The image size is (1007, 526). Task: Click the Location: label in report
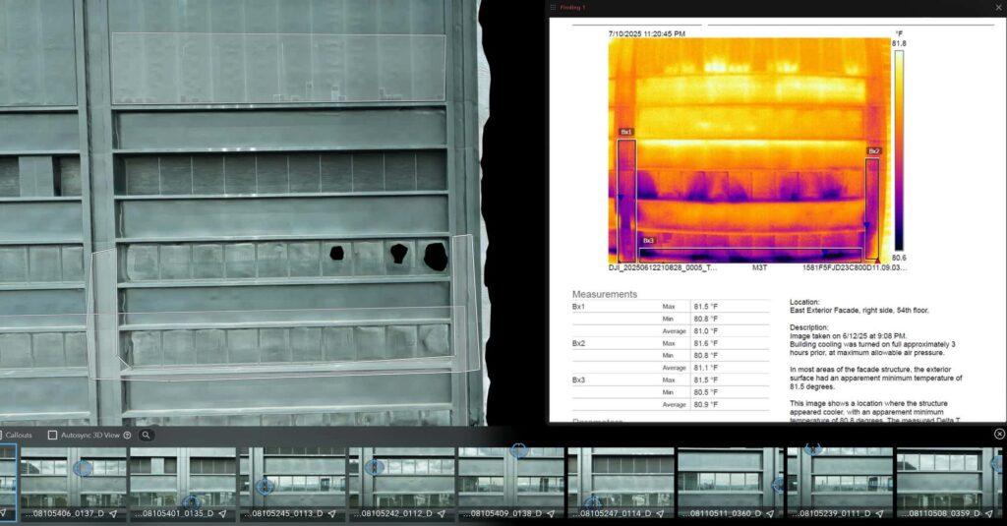tap(804, 302)
